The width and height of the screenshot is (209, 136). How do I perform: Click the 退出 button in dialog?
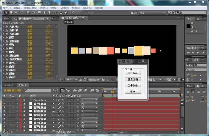[132, 92]
